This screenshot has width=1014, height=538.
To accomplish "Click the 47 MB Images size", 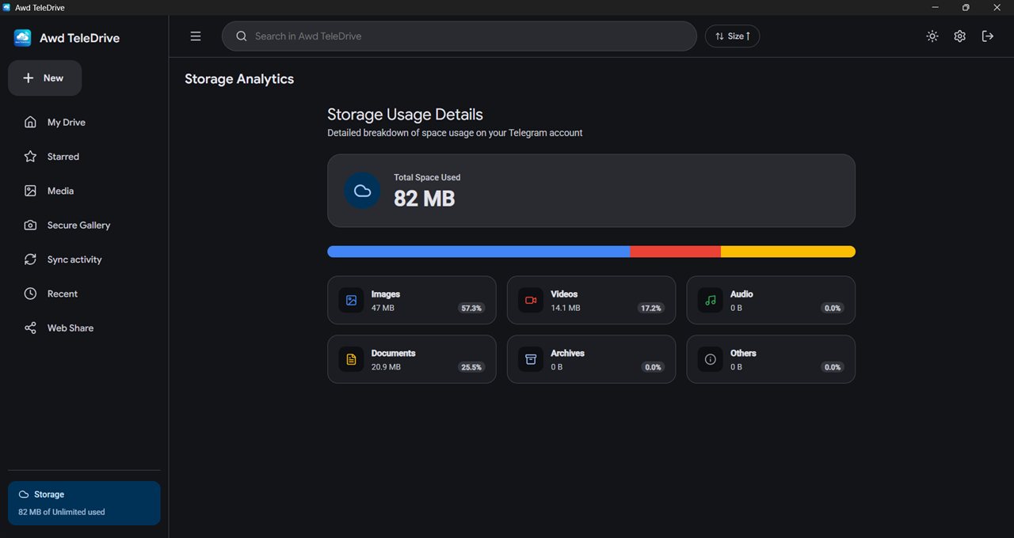I will point(383,308).
